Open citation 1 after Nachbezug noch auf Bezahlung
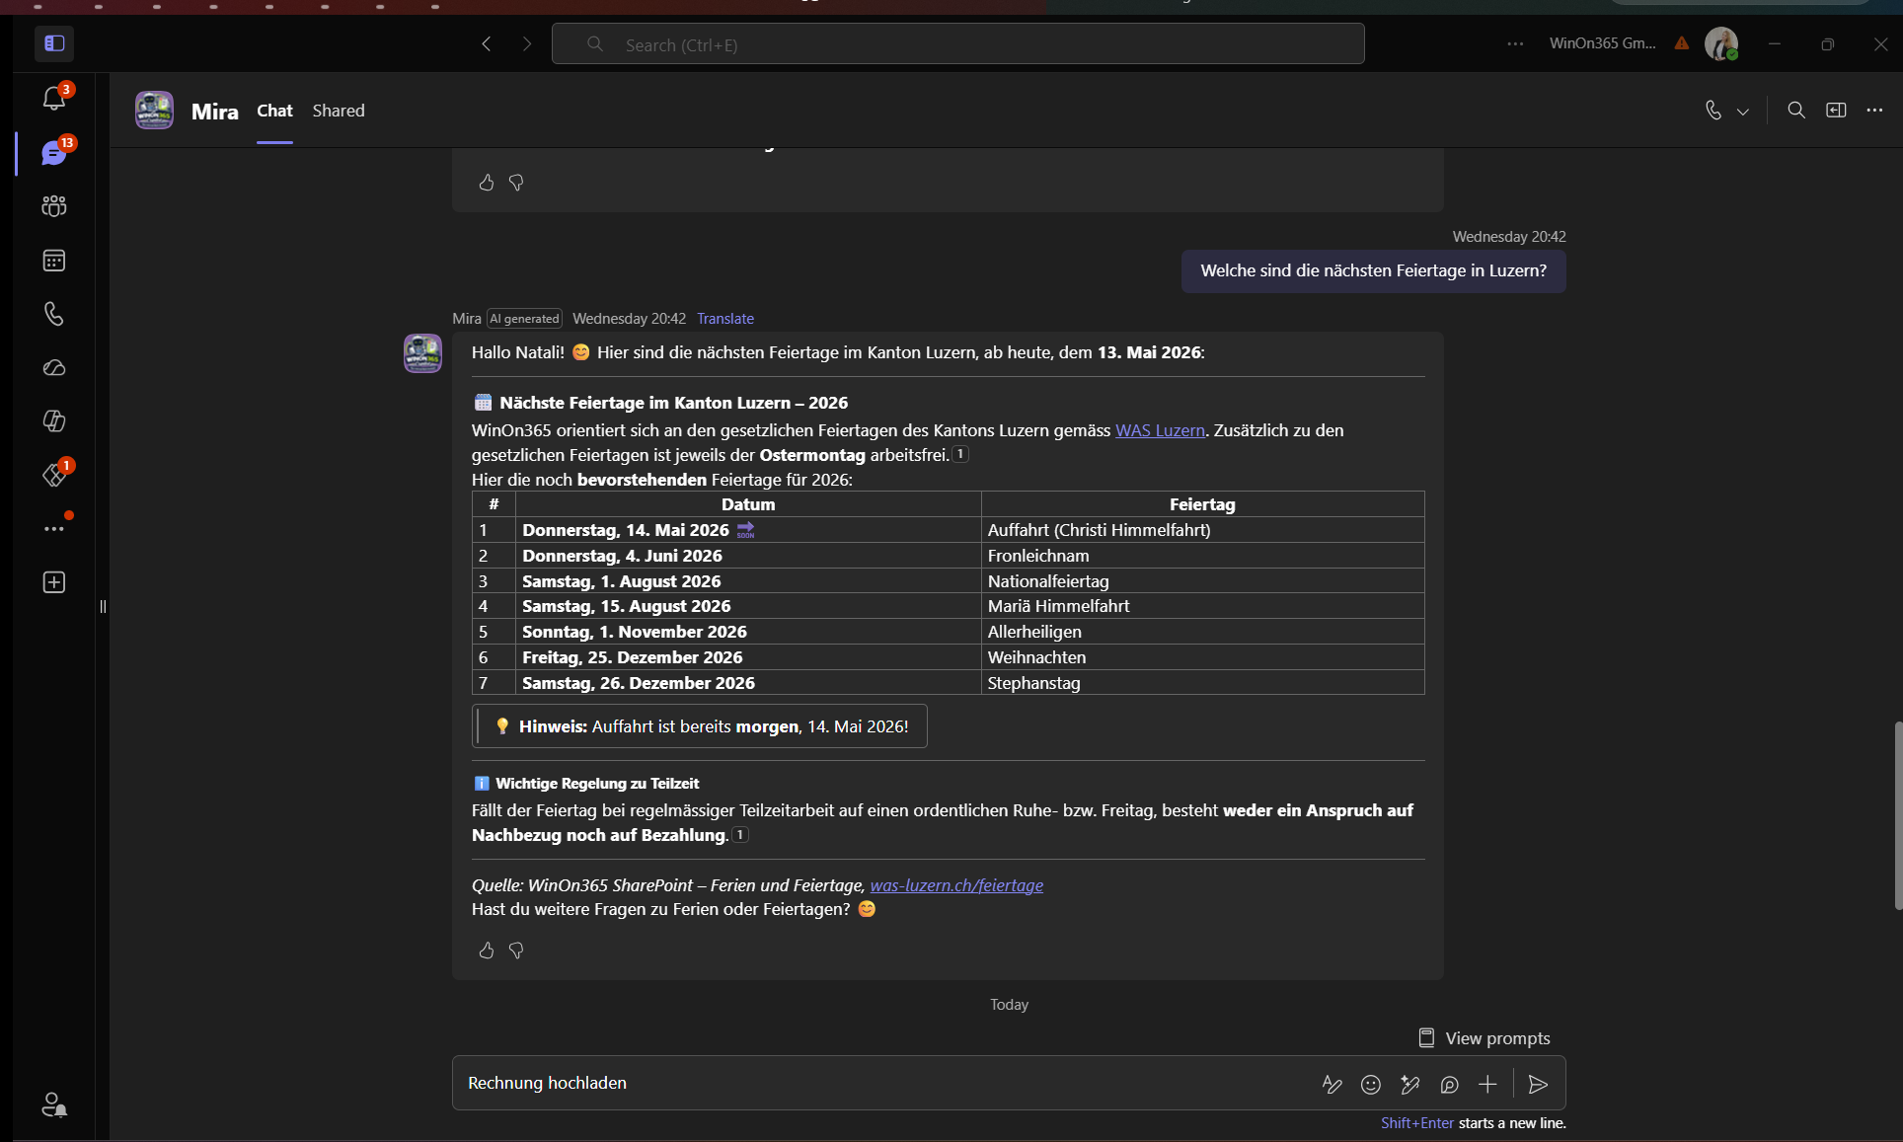Viewport: 1903px width, 1142px height. point(740,835)
